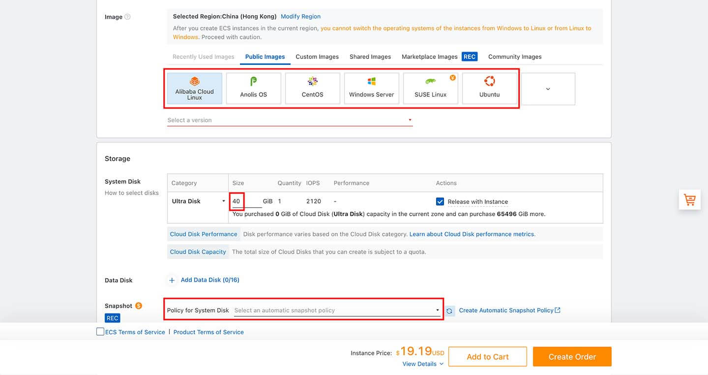Click the REC badge under Snapshot

click(113, 318)
